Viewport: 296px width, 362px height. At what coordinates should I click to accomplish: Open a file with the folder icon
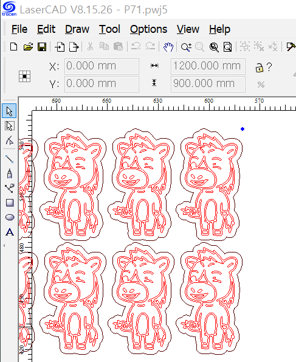(x=28, y=47)
